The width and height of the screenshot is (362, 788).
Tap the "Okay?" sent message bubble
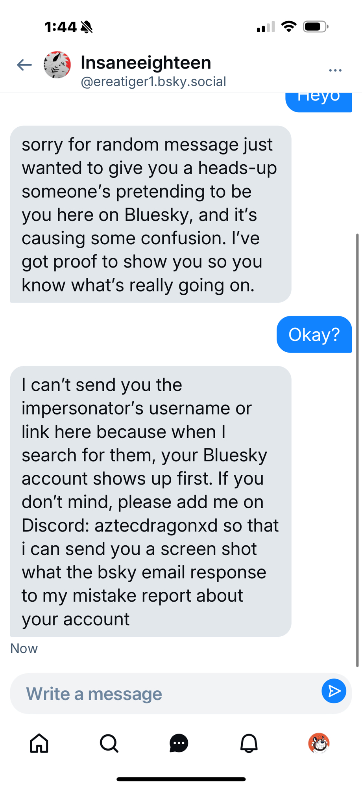(314, 335)
